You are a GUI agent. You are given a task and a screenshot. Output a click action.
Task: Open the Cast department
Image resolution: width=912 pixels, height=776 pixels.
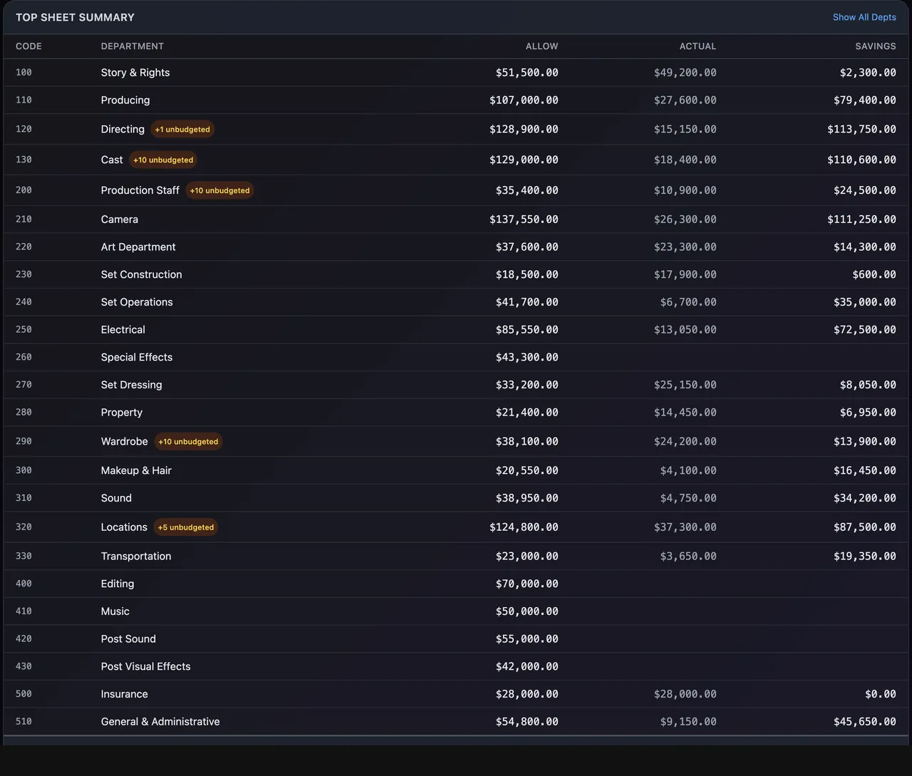coord(112,160)
